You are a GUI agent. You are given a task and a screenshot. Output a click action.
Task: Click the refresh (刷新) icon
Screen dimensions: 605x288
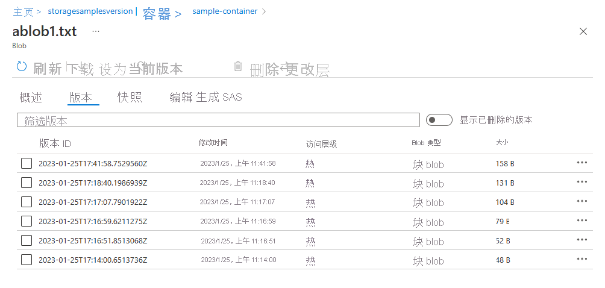[x=22, y=67]
